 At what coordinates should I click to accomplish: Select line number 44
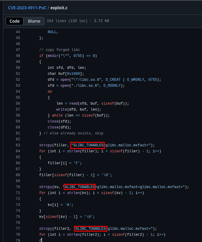(x=18, y=32)
